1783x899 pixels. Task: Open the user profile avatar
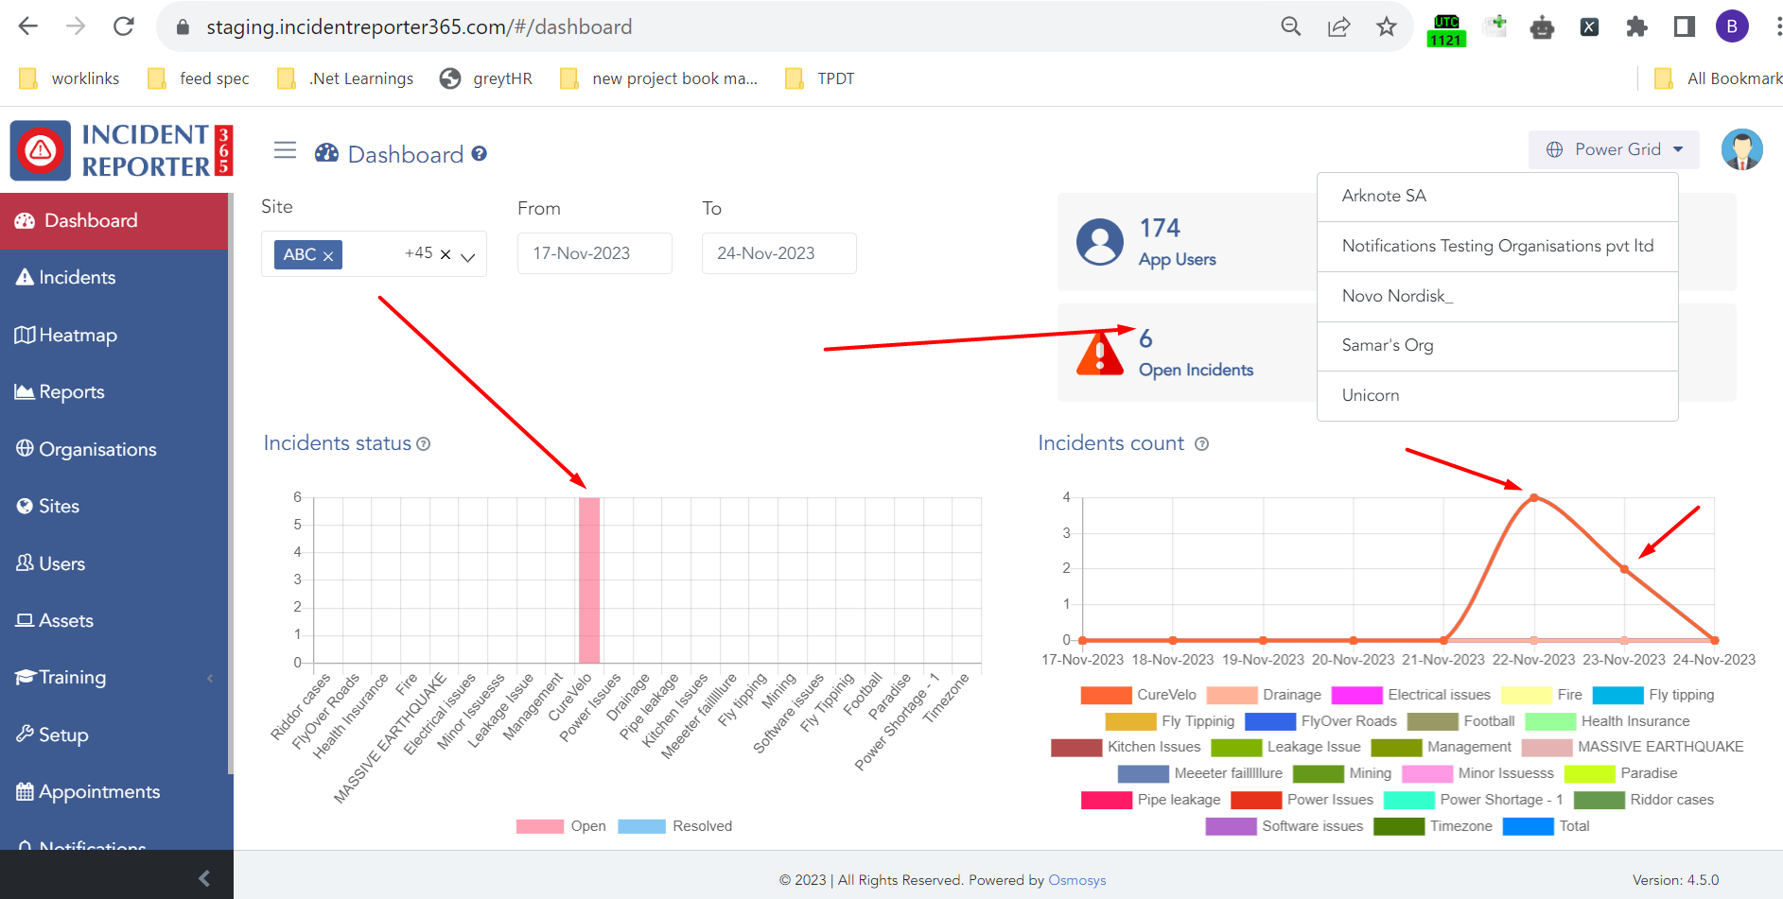(1741, 149)
